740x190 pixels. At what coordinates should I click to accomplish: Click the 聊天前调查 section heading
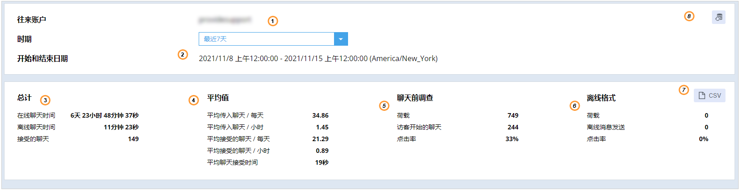click(415, 98)
